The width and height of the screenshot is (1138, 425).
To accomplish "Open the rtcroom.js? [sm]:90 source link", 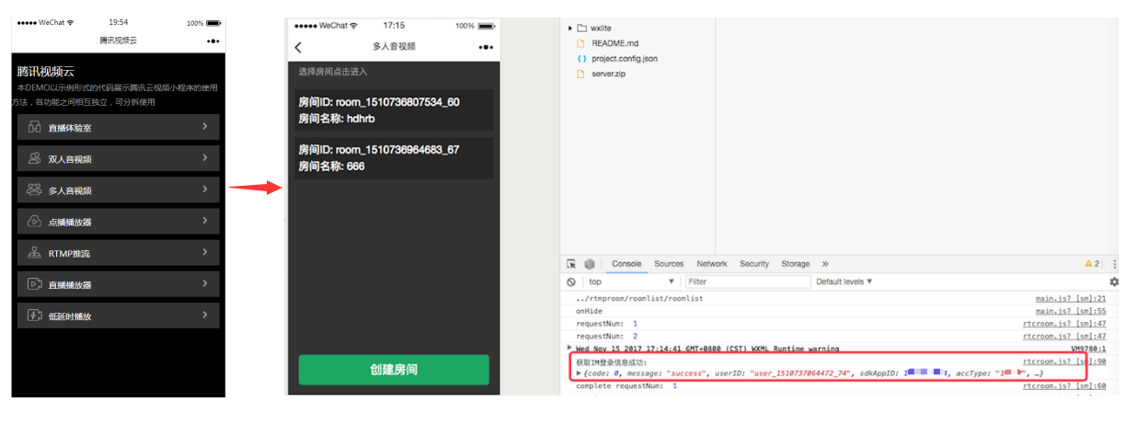I will pos(1064,362).
